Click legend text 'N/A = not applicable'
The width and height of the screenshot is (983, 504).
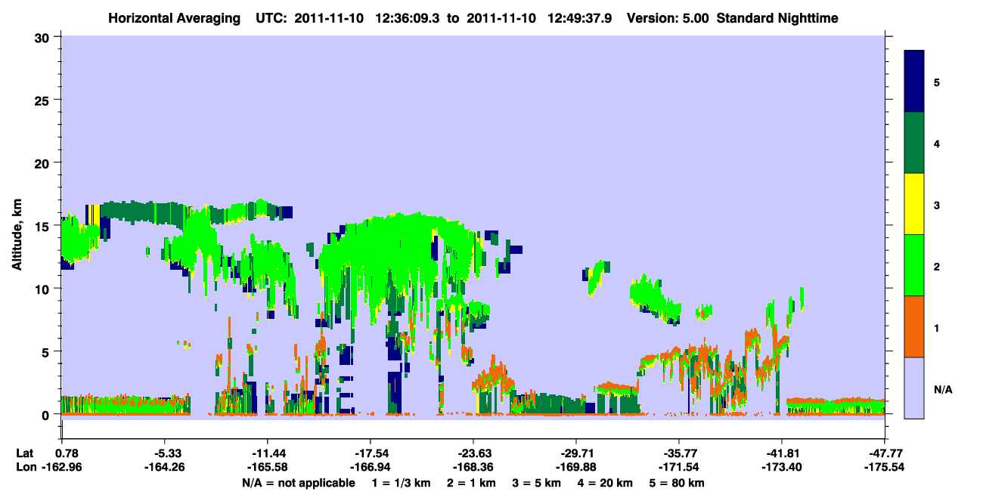(299, 483)
